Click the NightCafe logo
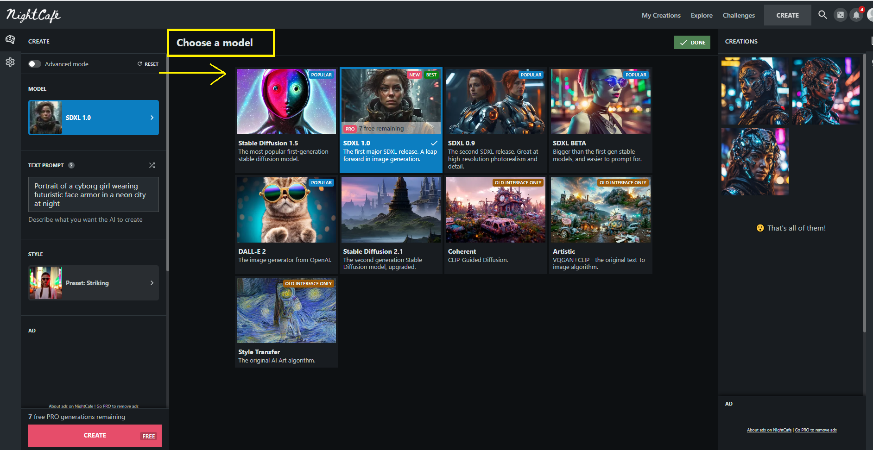 (33, 15)
